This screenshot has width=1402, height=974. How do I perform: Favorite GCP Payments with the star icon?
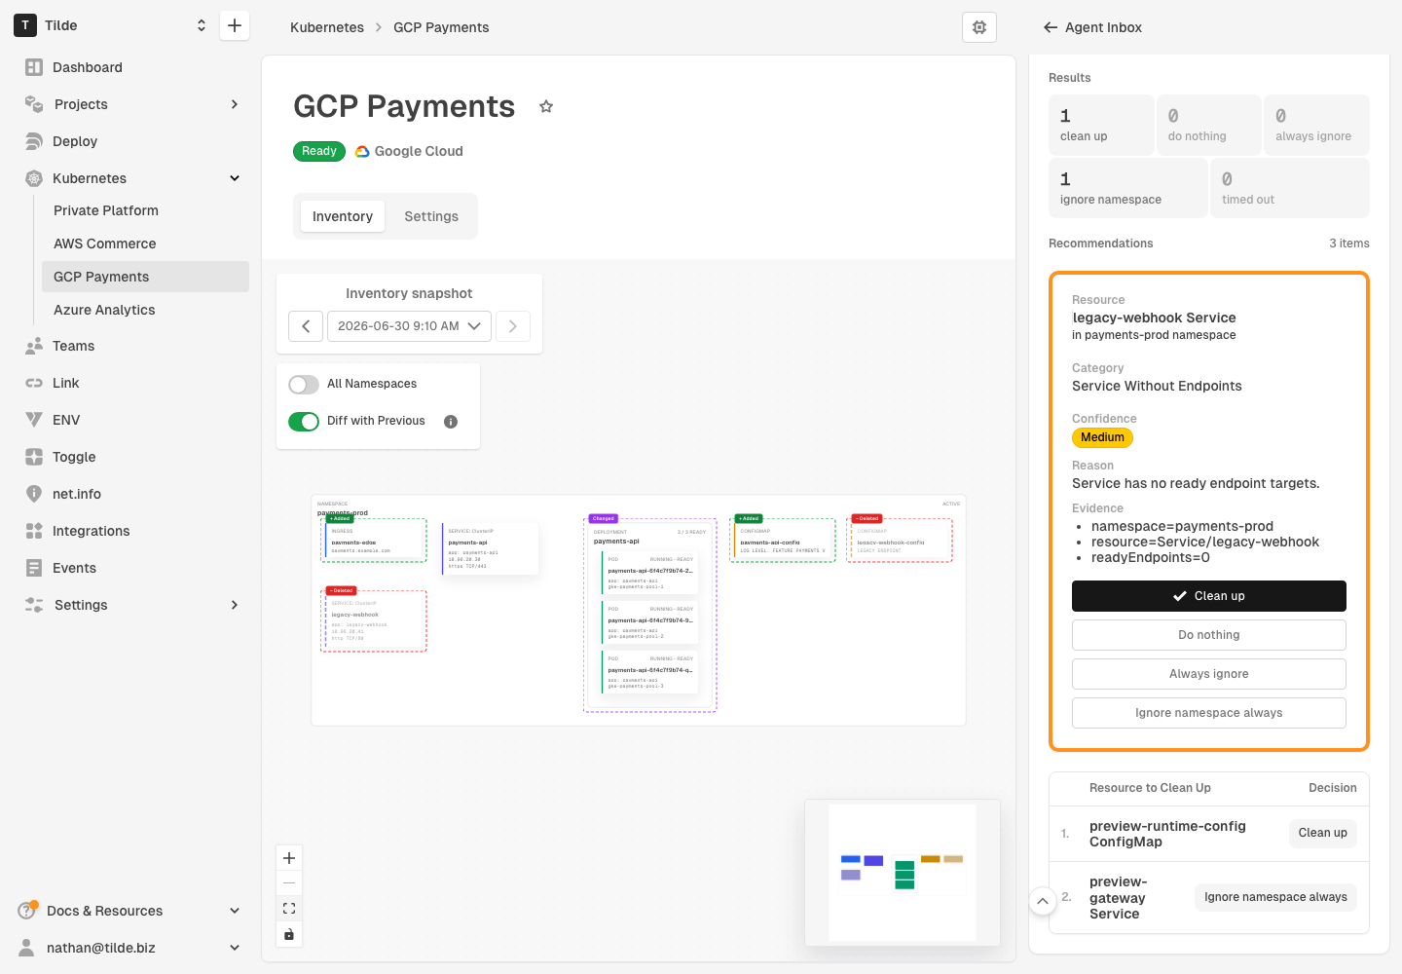pyautogui.click(x=546, y=106)
